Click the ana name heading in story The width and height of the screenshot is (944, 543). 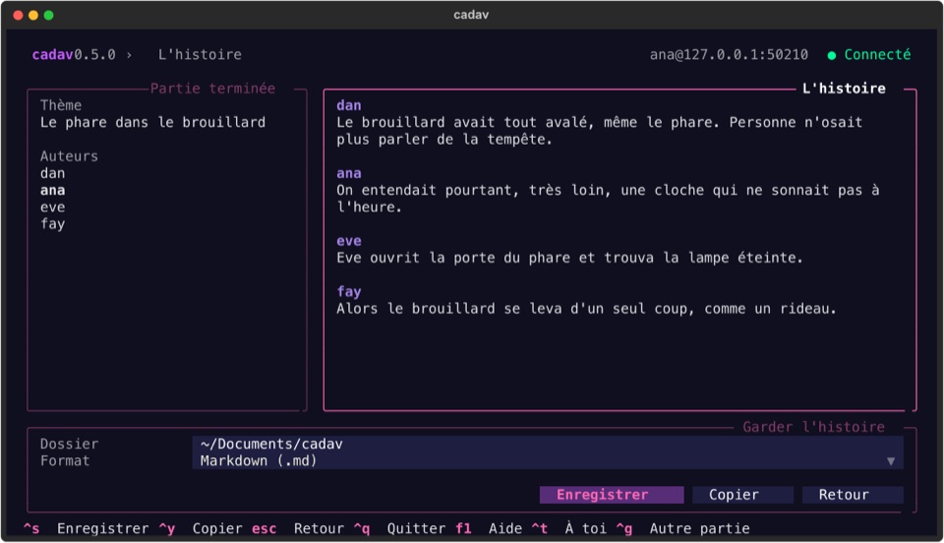348,173
